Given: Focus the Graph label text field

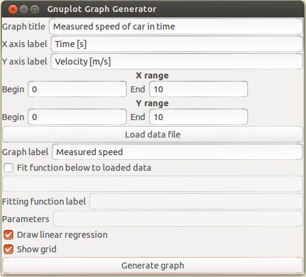Looking at the screenshot, I should [177, 152].
